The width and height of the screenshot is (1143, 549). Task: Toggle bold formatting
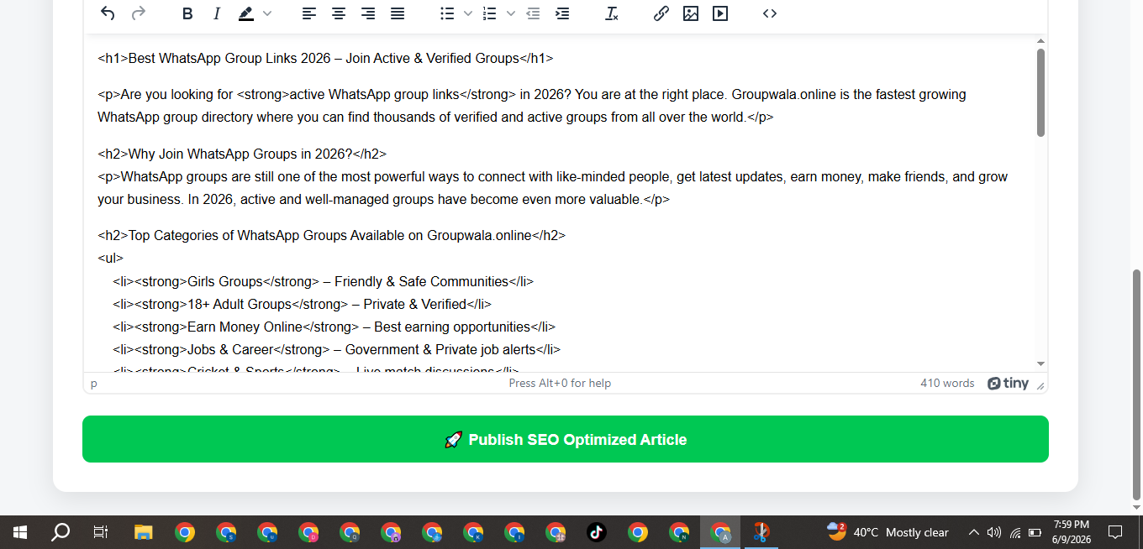coord(187,13)
